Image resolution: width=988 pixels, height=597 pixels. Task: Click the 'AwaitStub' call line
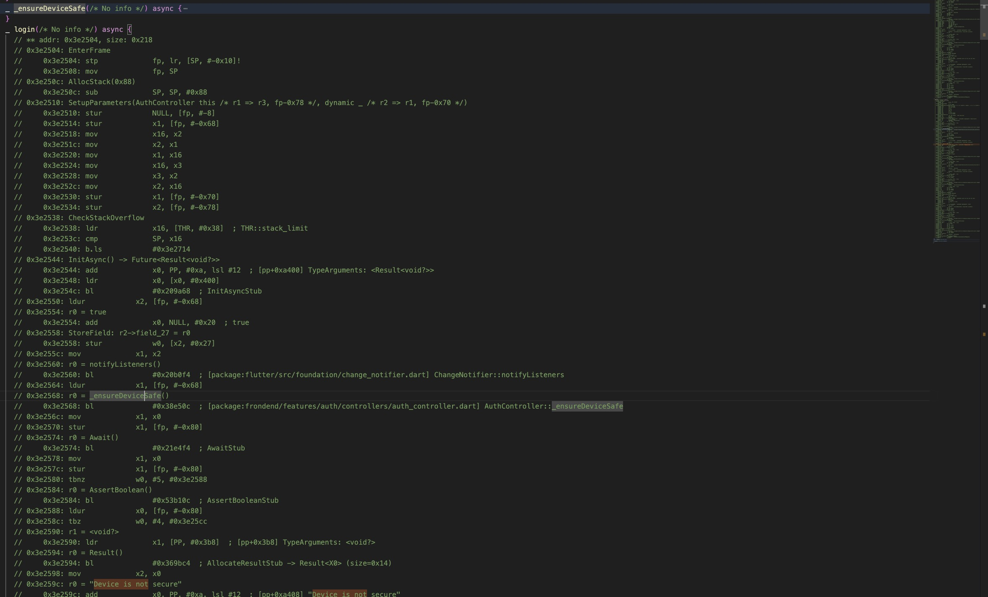[x=129, y=448]
